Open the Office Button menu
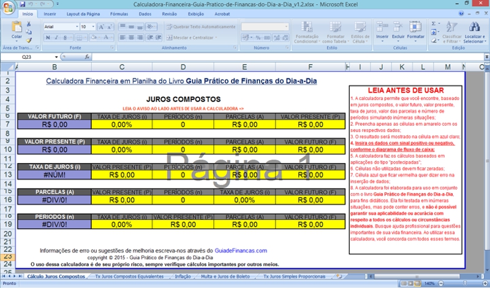 (8, 8)
